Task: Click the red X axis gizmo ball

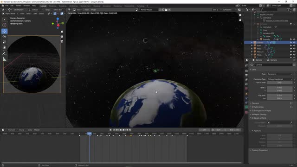Action: pos(58,25)
